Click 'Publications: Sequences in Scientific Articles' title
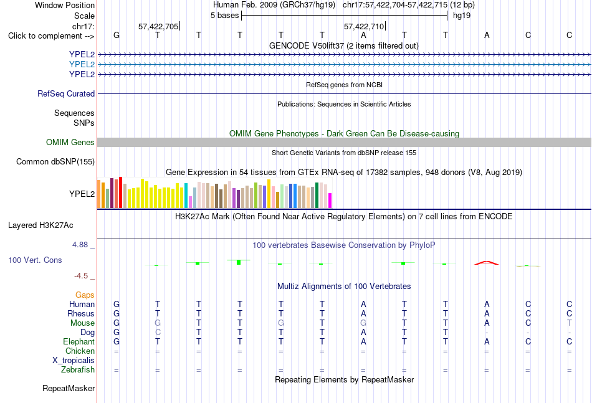The height and width of the screenshot is (403, 592). coord(344,104)
